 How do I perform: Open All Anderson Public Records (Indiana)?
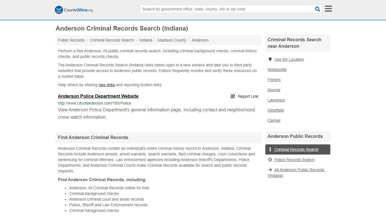(296, 173)
